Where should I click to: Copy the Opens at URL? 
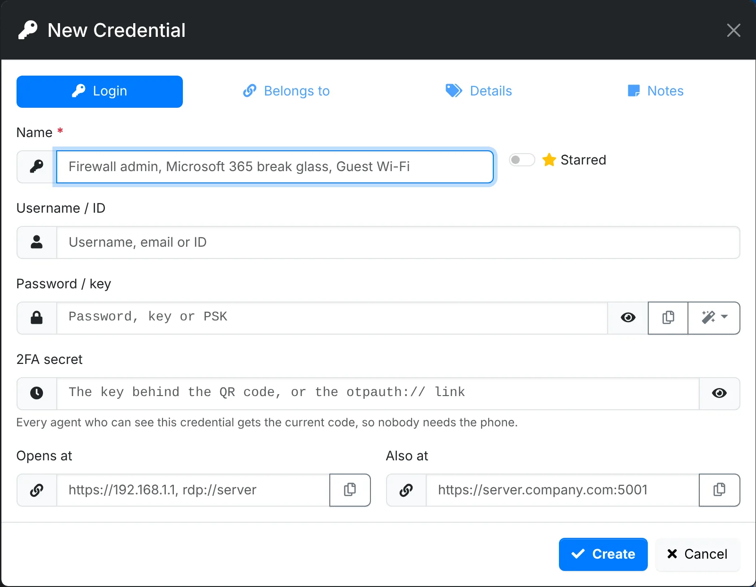tap(350, 490)
